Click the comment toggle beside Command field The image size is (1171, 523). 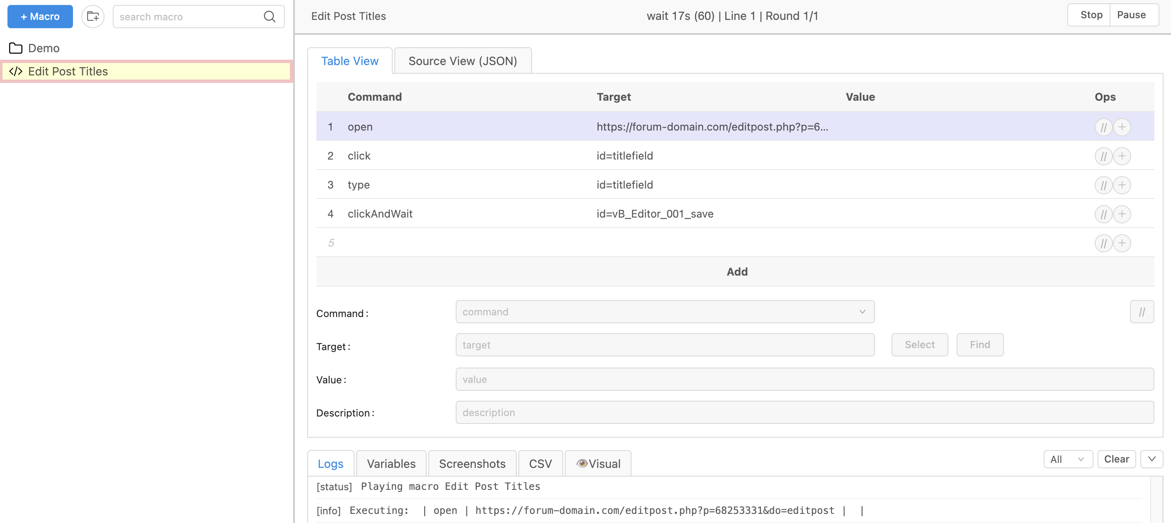point(1142,312)
